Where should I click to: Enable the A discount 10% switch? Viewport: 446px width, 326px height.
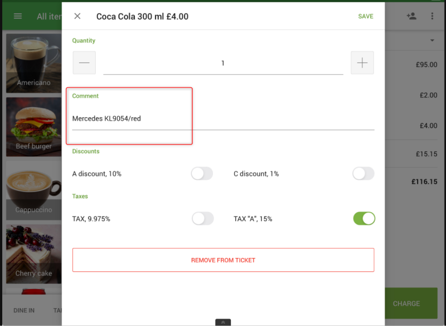(x=202, y=174)
